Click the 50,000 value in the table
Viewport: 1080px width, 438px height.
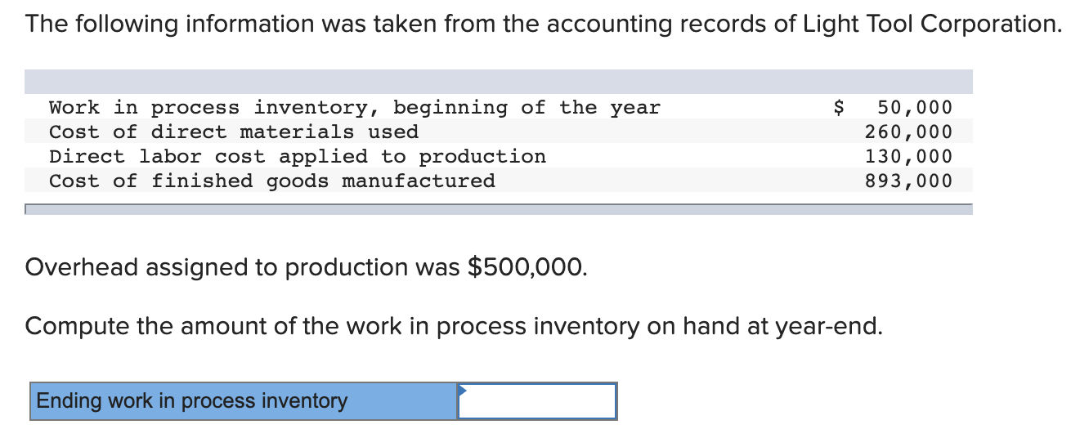coord(915,107)
